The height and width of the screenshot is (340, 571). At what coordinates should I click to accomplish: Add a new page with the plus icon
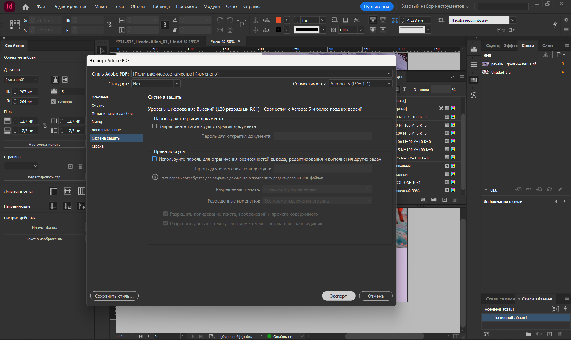[71, 166]
